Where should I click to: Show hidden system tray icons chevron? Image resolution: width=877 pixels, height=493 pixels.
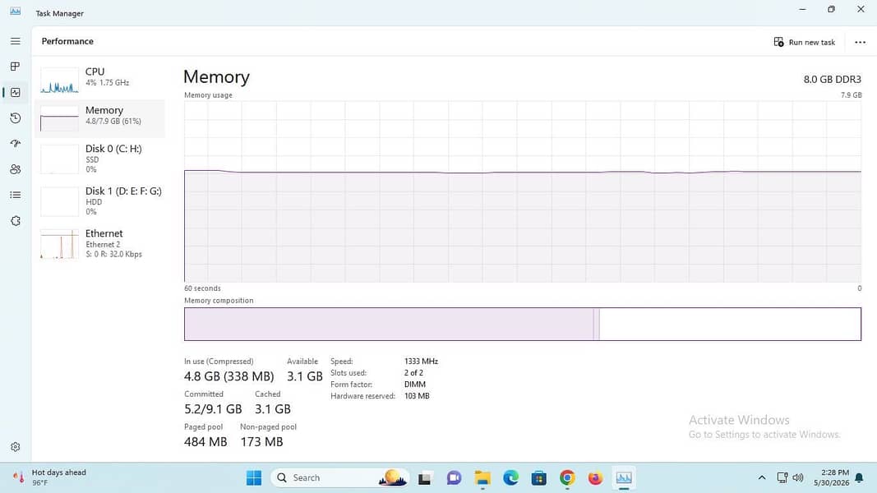[x=762, y=478]
